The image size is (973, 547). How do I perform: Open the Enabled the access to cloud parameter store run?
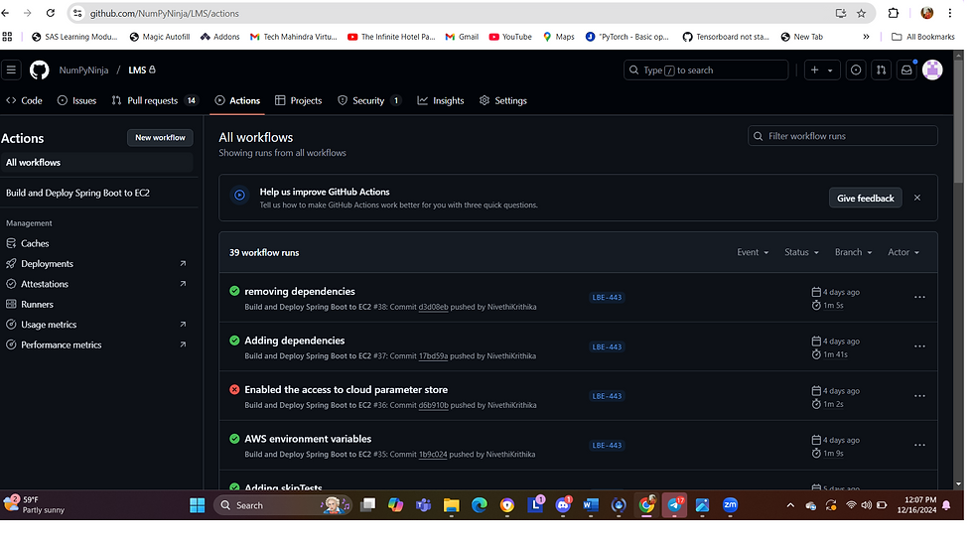coord(346,389)
